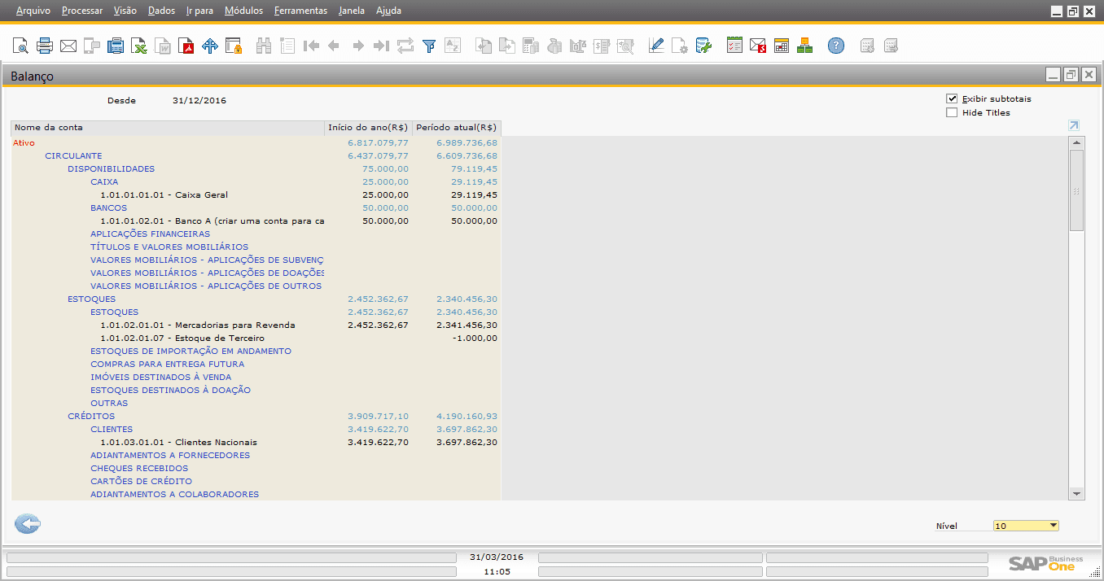The image size is (1104, 581).
Task: Click the vertical scrollbar thumb
Action: tap(1077, 190)
